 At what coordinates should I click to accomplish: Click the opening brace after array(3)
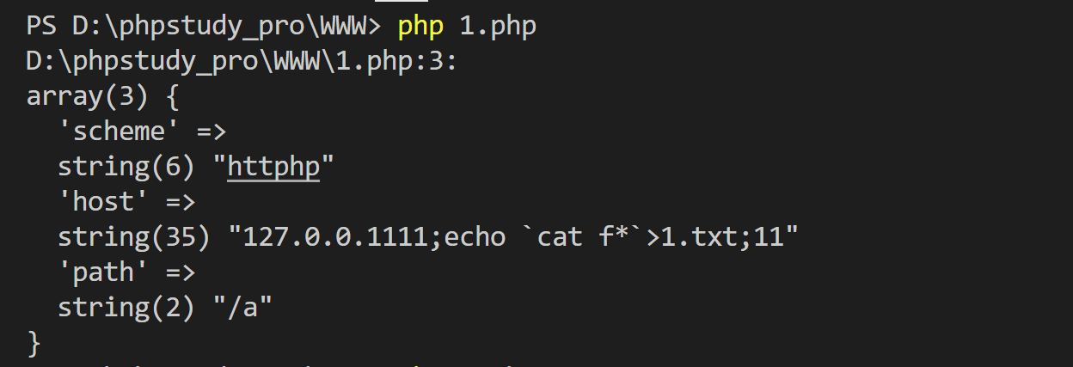point(172,97)
